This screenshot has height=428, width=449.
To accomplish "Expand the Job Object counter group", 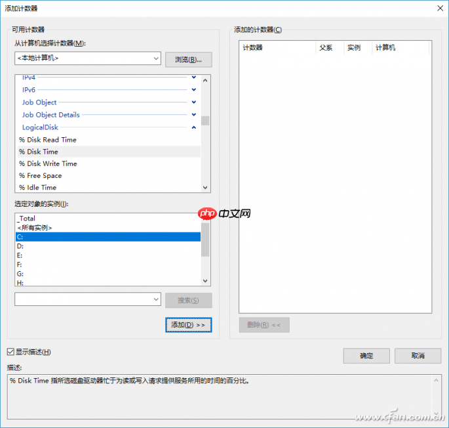I will point(194,102).
